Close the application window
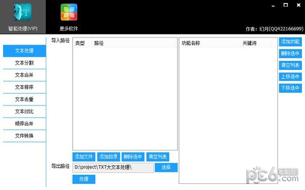 (298, 5)
